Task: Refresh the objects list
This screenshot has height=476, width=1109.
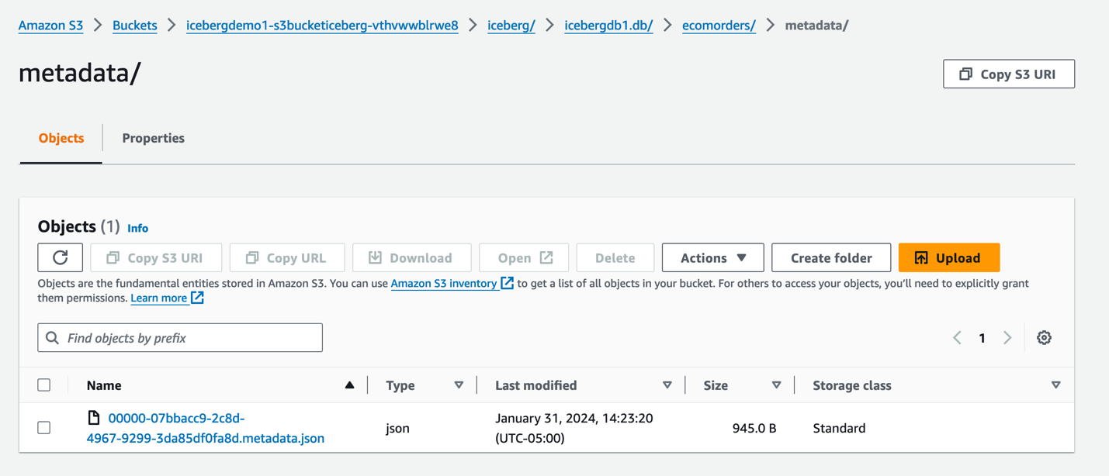Action: (x=60, y=257)
